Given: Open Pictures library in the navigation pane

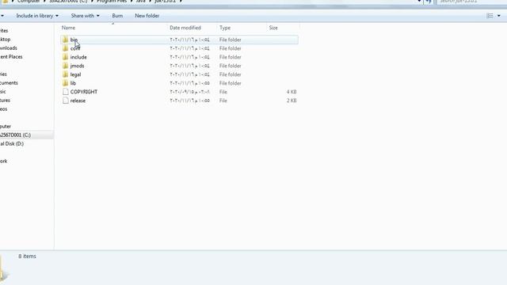Looking at the screenshot, I should [5, 101].
